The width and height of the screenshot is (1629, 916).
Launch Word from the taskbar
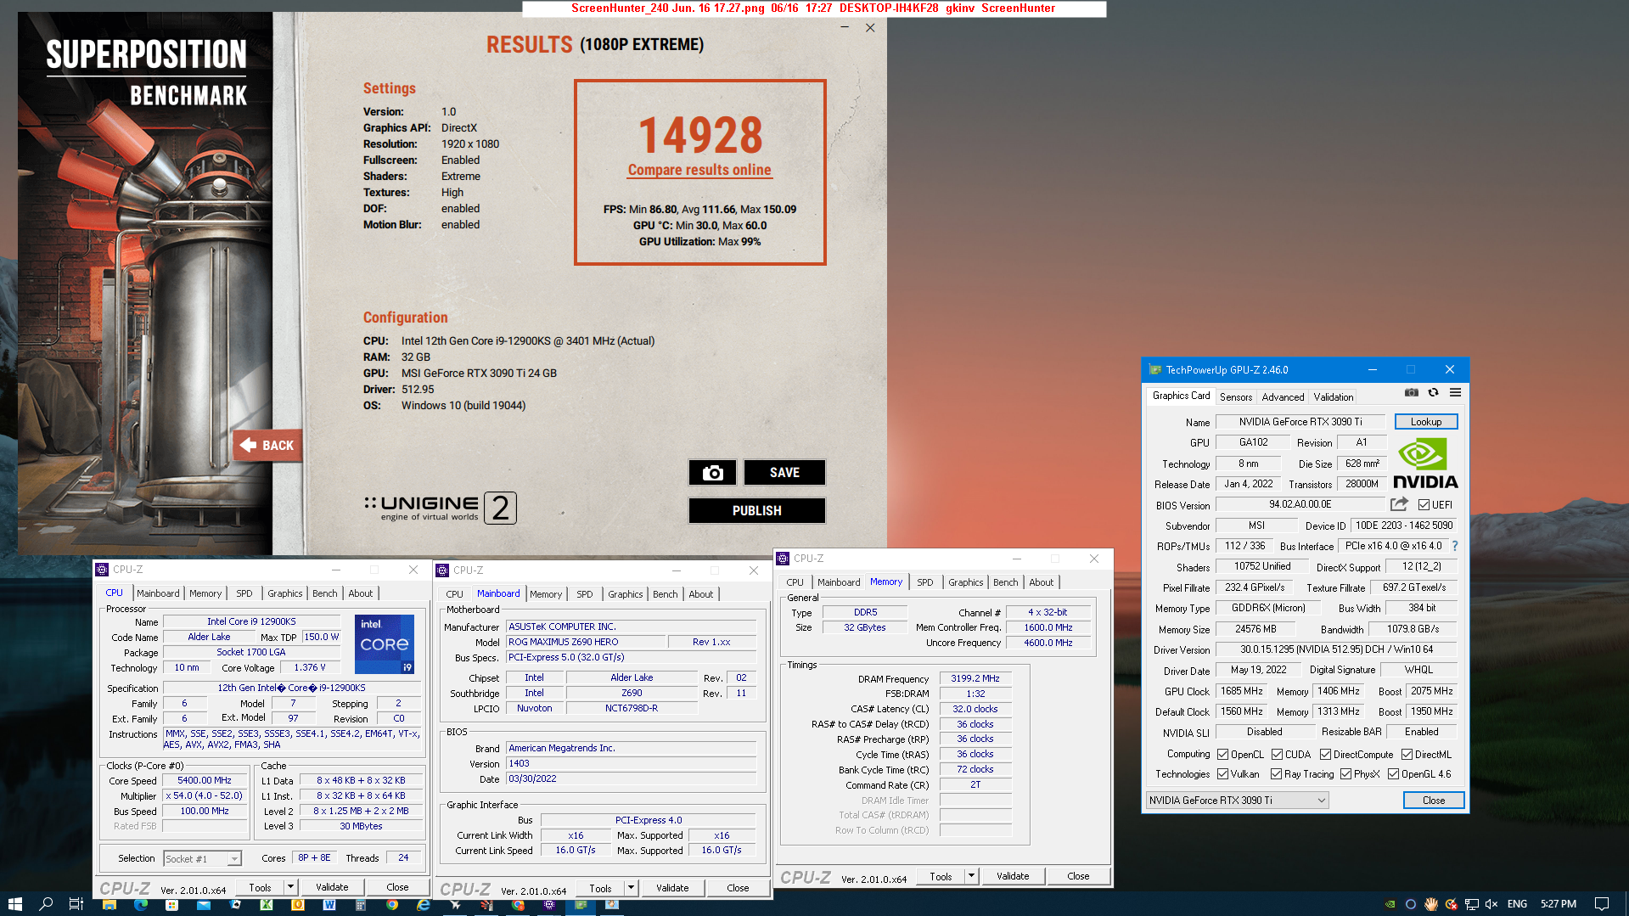click(x=329, y=904)
